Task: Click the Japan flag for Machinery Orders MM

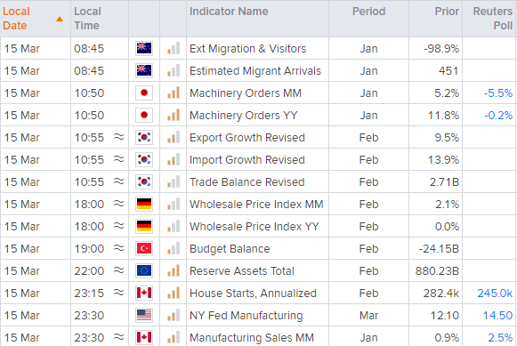Action: [x=144, y=93]
